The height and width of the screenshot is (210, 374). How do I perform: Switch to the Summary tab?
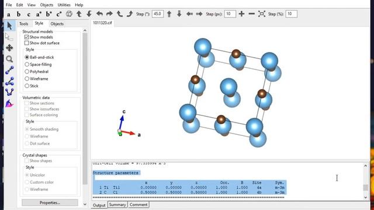[117, 205]
